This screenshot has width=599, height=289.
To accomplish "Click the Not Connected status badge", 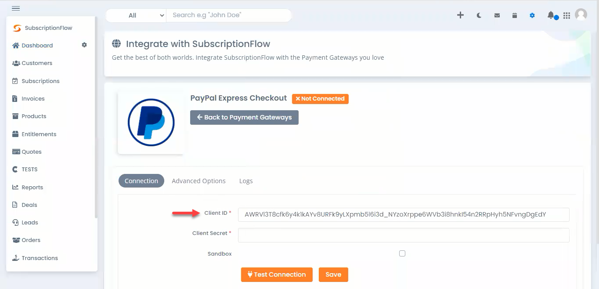I will click(x=320, y=99).
